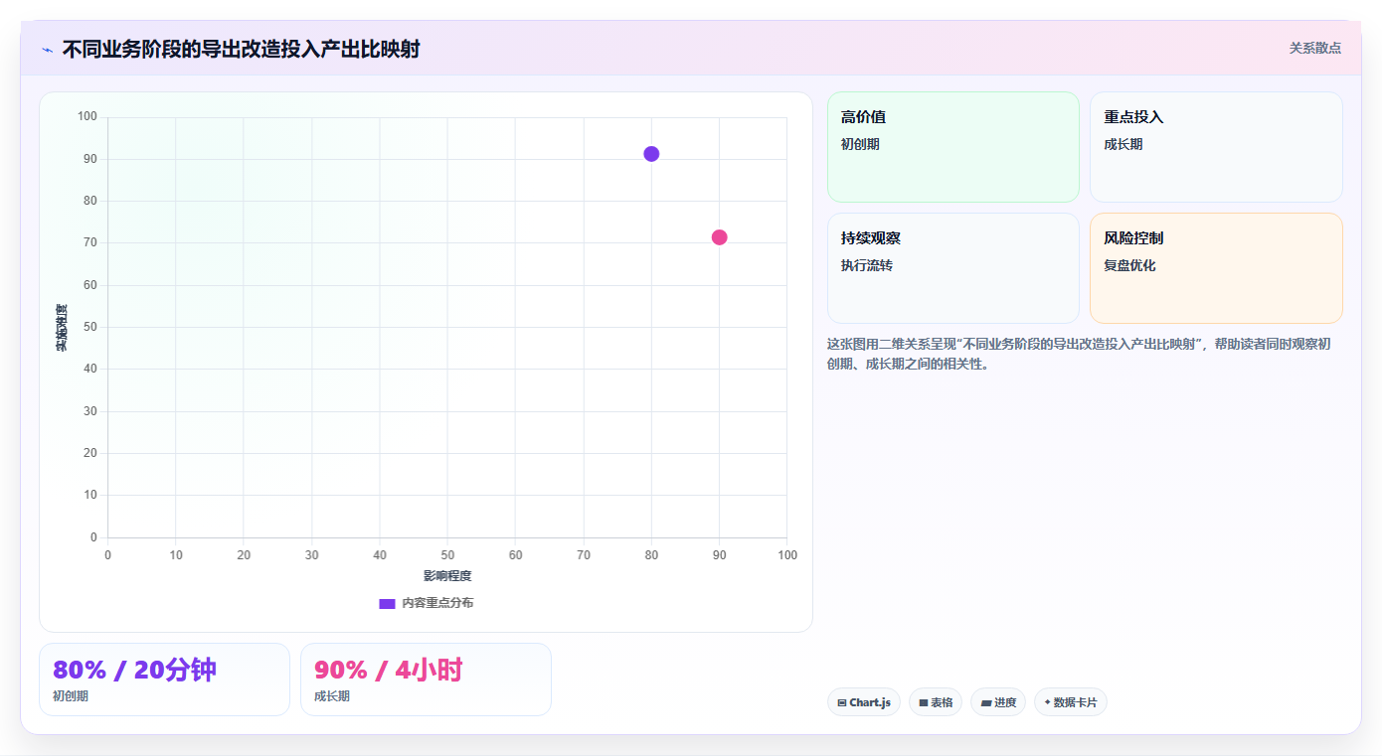
Task: Click the icon in the 表格 chip
Action: (924, 702)
